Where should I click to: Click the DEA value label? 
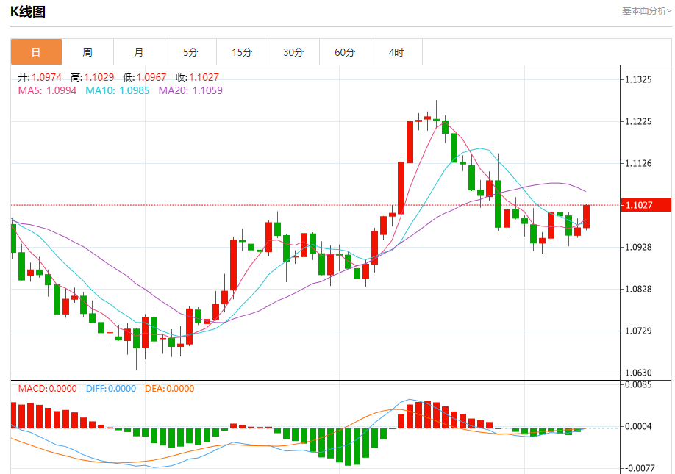point(170,389)
